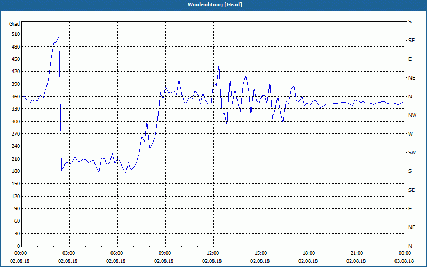This screenshot has width=427, height=267.
Task: Select the 30 y-axis value
Action: pyautogui.click(x=17, y=234)
